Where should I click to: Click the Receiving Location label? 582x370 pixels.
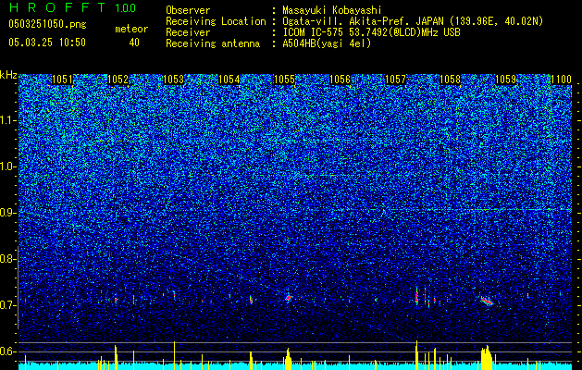pos(216,21)
